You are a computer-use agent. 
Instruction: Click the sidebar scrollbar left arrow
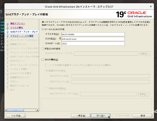[x=6, y=110]
